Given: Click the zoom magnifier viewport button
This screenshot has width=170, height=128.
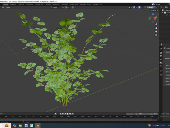Looking at the screenshot, I should (x=156, y=25).
